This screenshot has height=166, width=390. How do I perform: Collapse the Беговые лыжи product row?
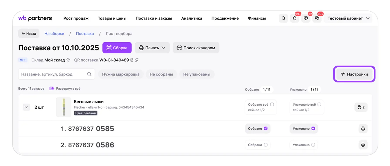click(26, 107)
